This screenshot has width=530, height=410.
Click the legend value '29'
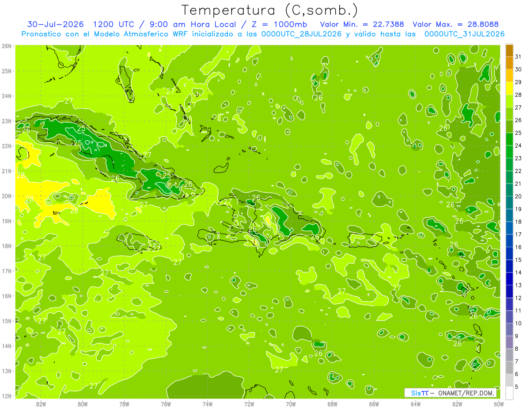tap(519, 82)
